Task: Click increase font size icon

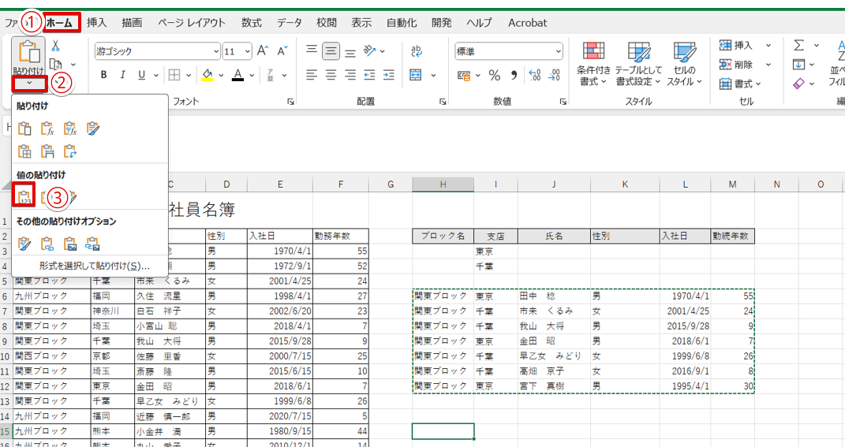Action: (263, 51)
